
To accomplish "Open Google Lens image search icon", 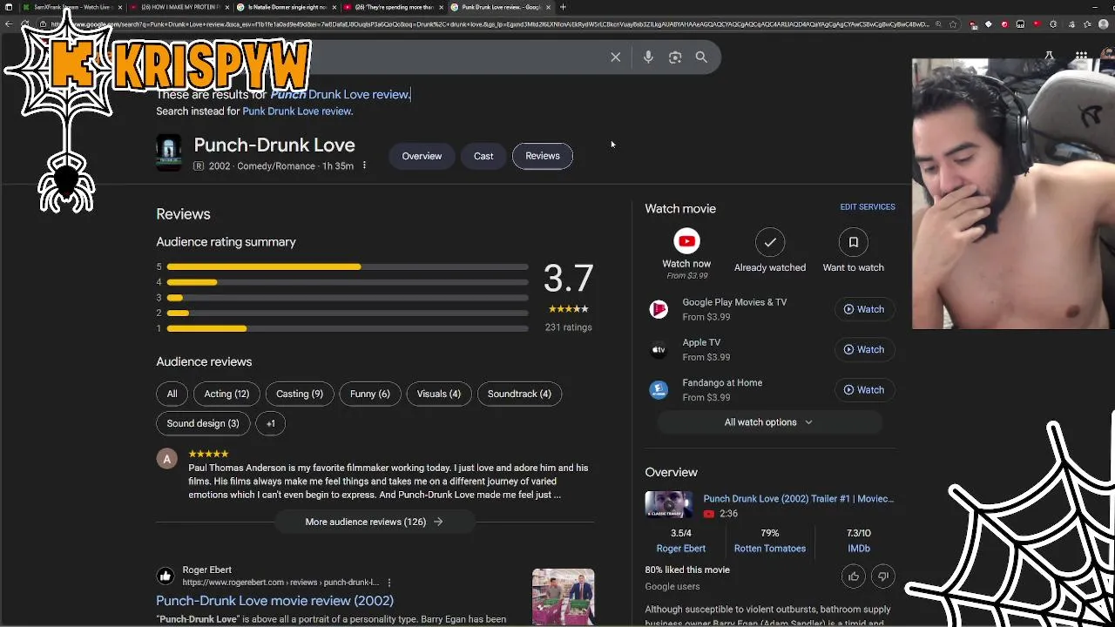I will 675,57.
